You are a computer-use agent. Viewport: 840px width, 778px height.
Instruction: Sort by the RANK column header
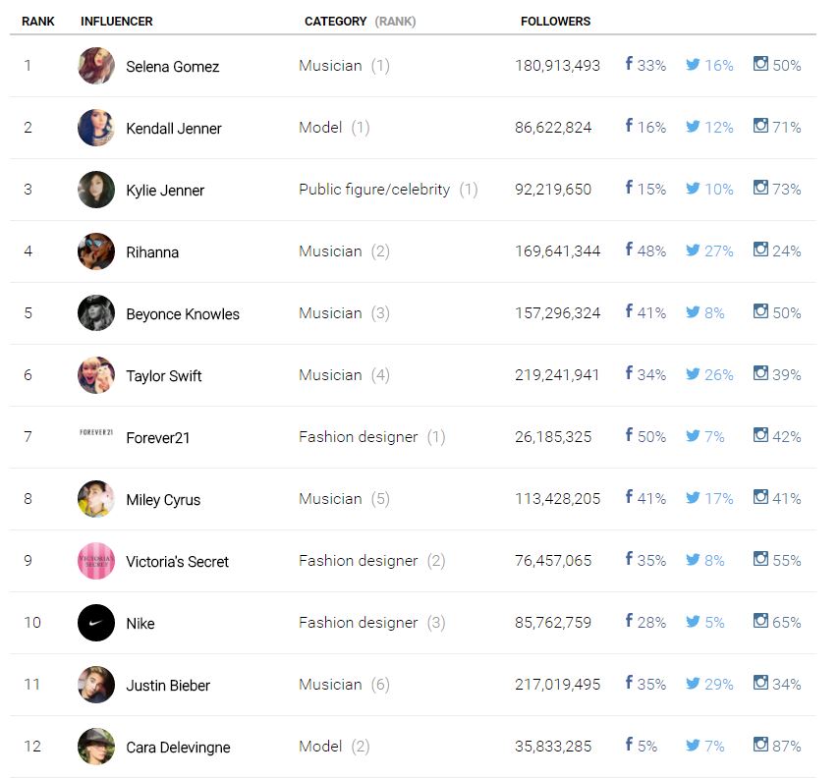[x=38, y=21]
